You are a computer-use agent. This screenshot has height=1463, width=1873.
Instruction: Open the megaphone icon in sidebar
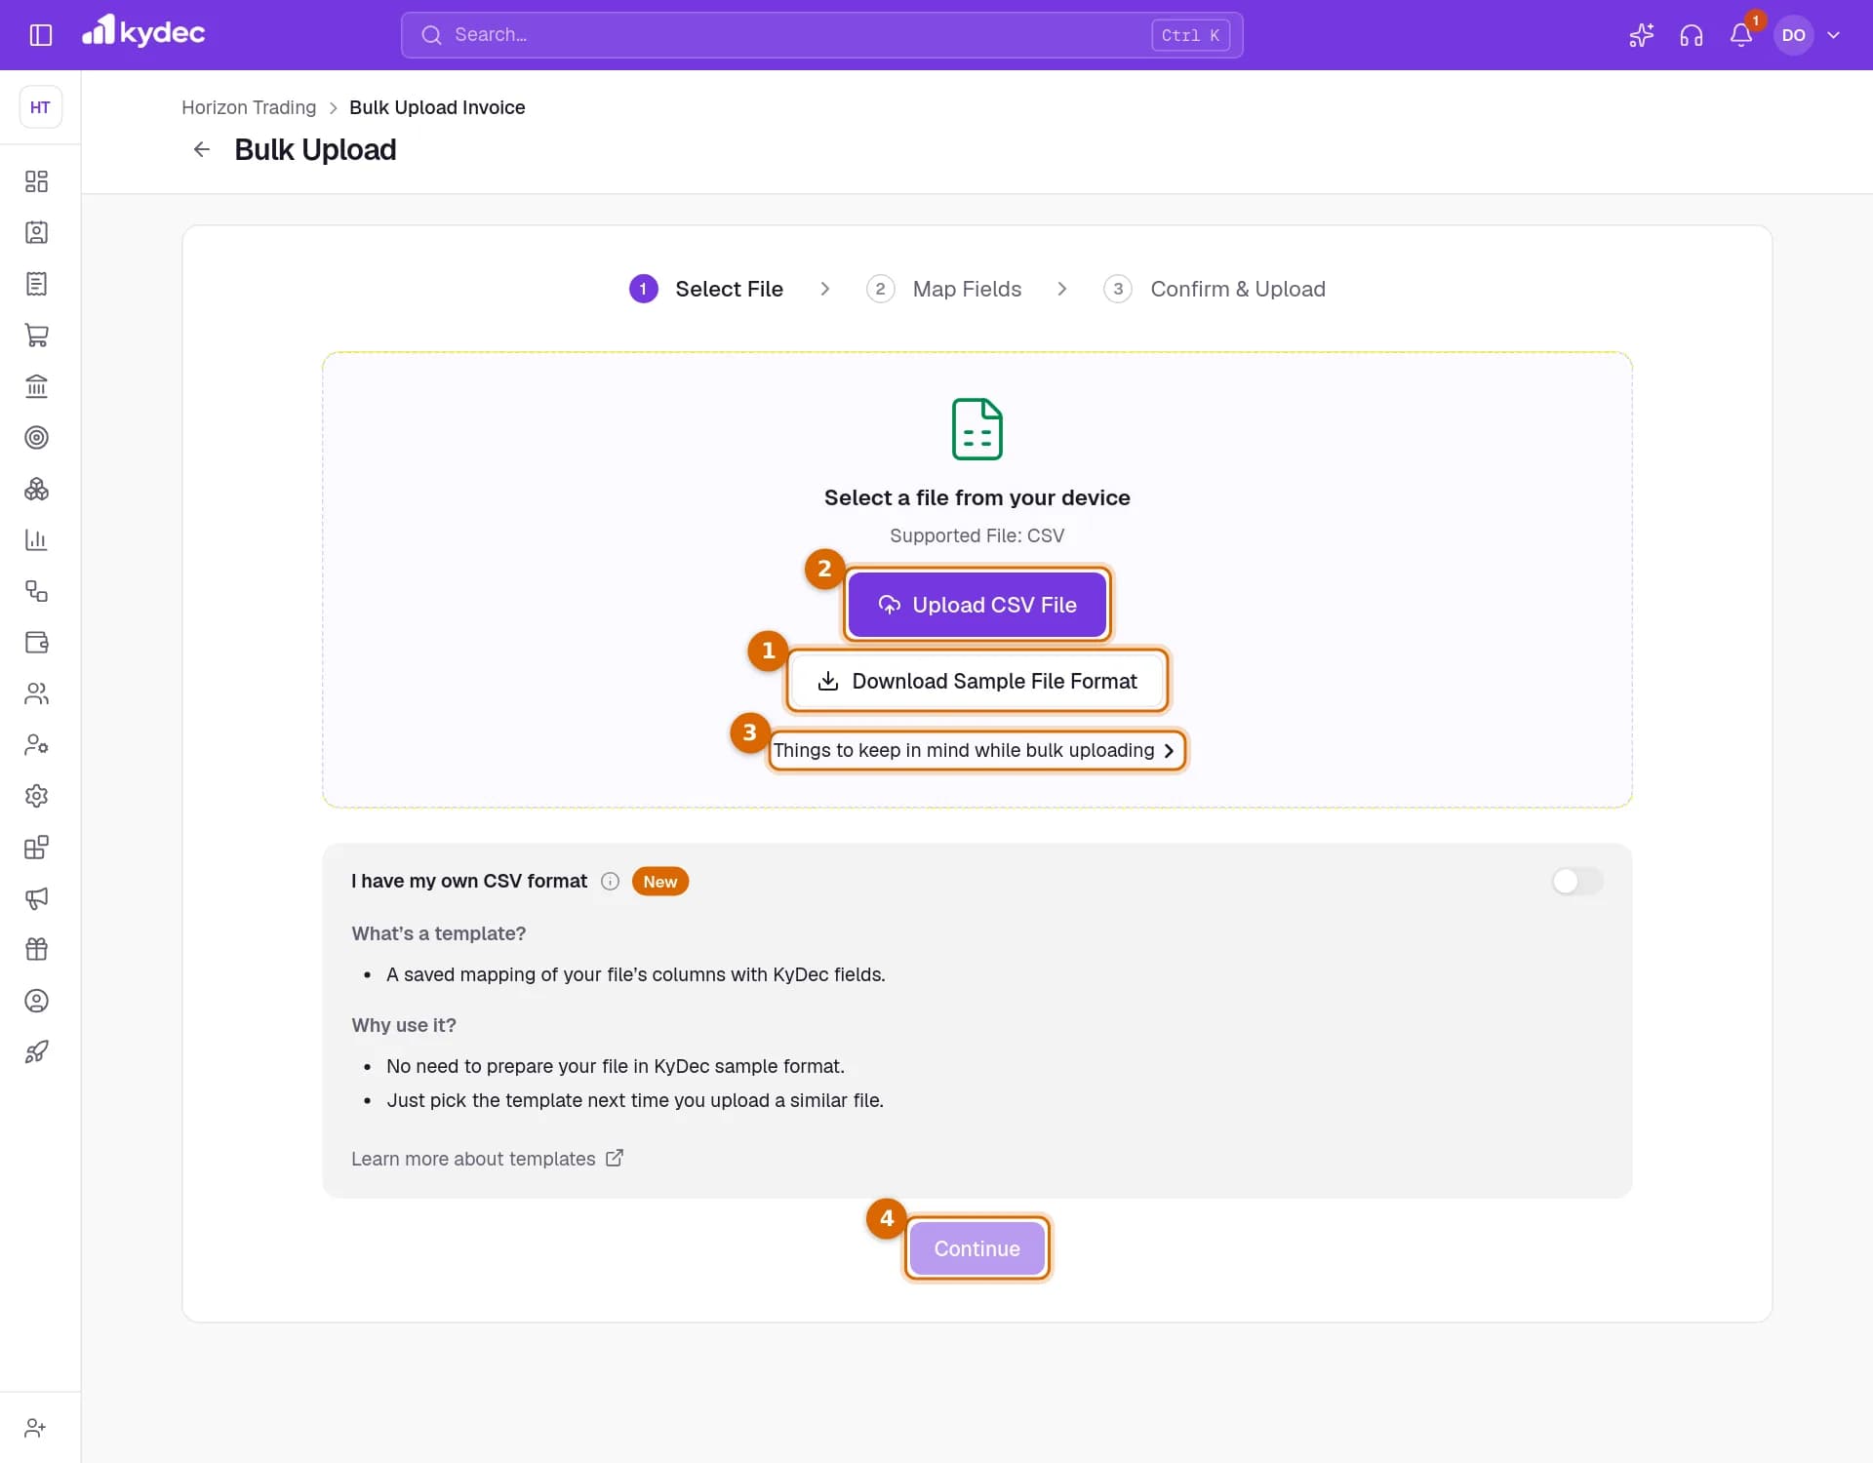[36, 898]
